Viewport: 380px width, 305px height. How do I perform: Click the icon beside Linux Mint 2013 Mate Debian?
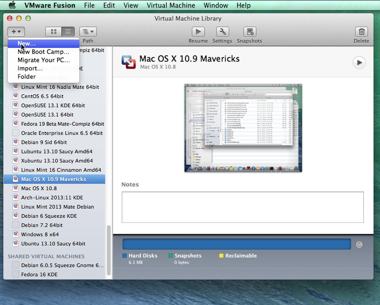16,206
